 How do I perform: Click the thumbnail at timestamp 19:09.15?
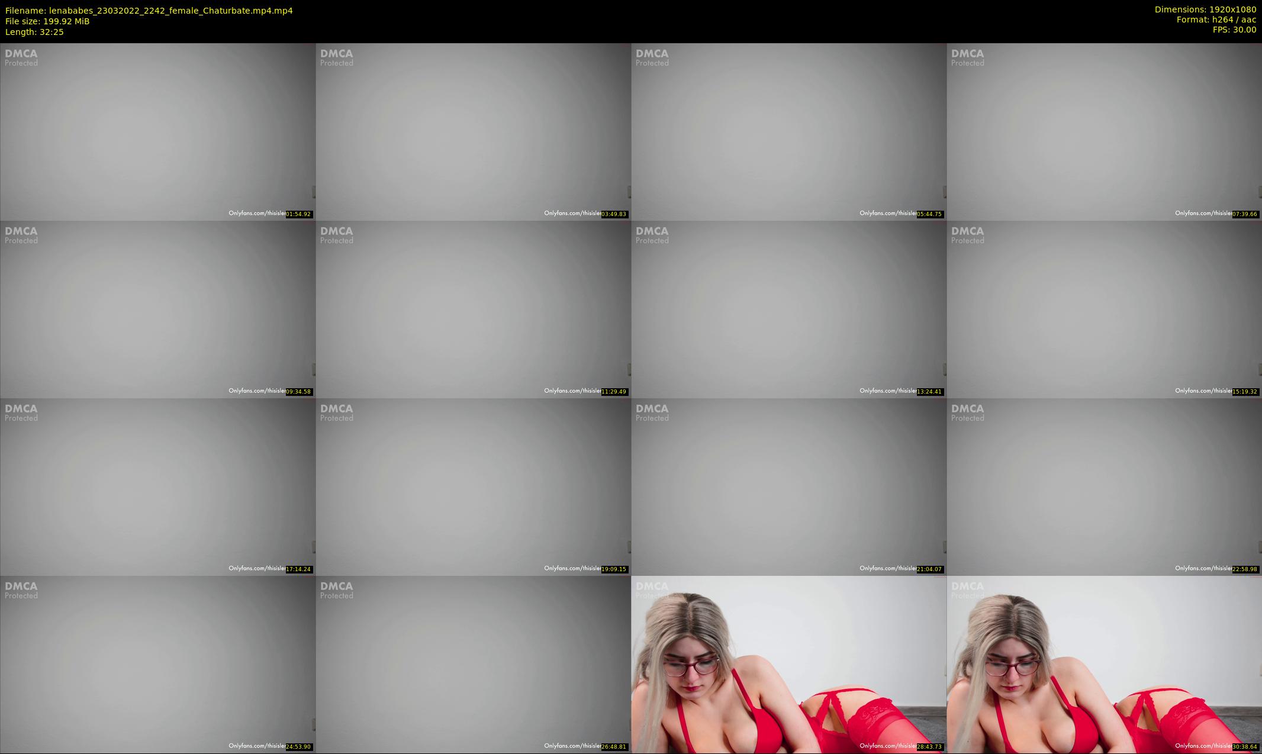[x=473, y=486]
